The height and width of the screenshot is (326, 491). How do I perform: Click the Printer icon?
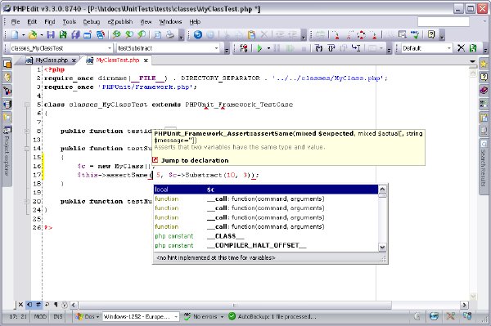170,34
